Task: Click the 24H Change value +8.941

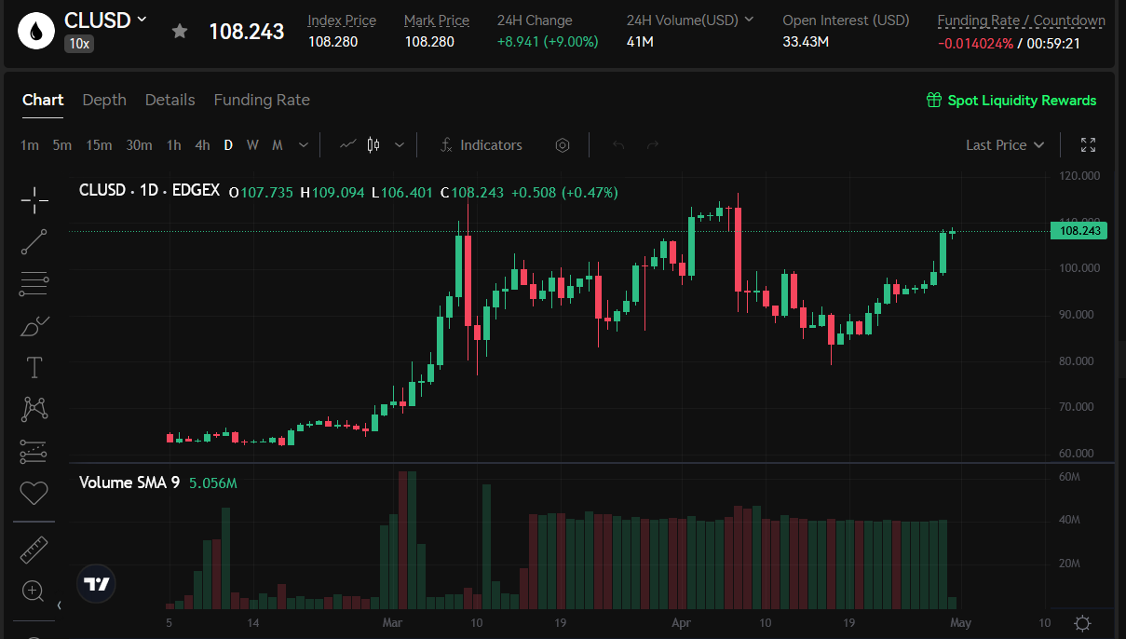Action: 548,42
